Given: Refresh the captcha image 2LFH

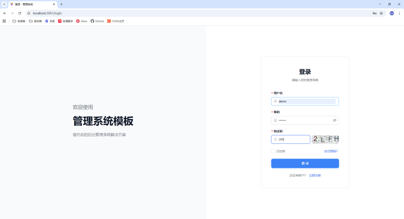Looking at the screenshot, I should click(x=325, y=139).
